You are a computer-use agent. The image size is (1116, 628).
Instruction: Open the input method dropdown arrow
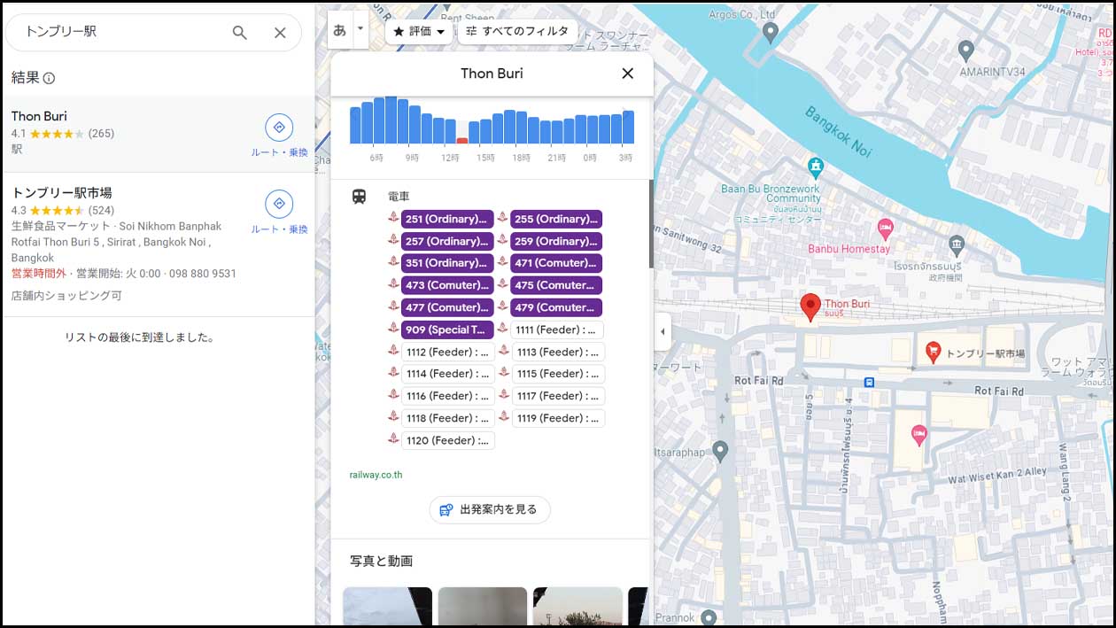click(x=360, y=29)
